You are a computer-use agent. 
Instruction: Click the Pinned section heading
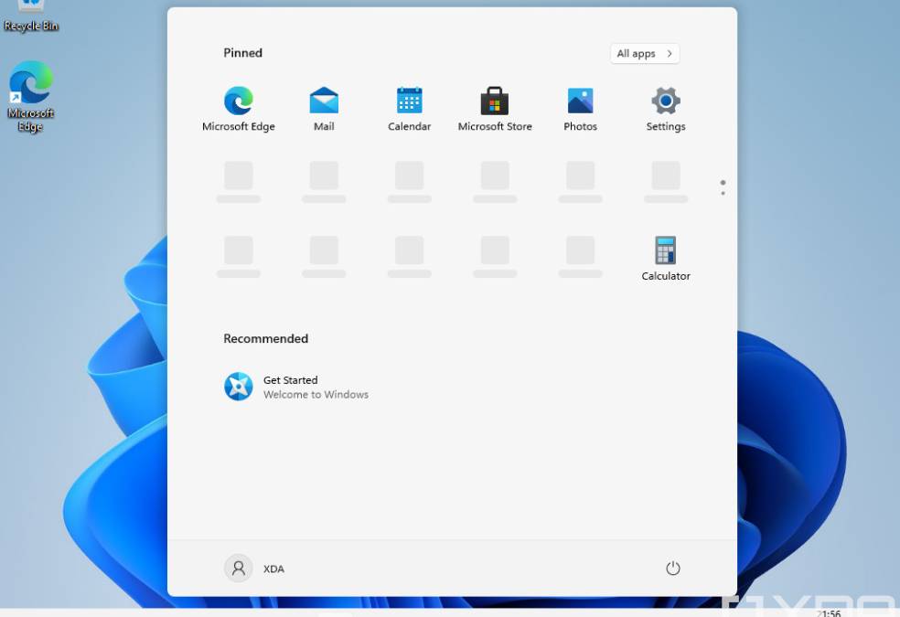click(x=242, y=53)
